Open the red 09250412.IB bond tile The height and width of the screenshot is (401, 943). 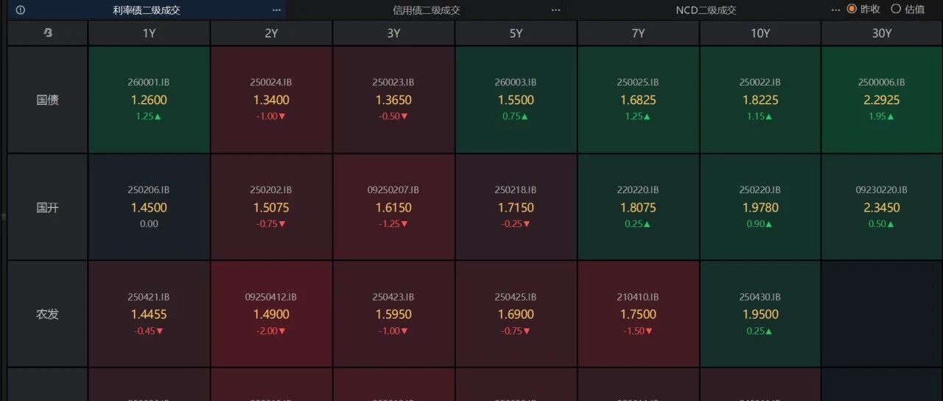pos(271,314)
